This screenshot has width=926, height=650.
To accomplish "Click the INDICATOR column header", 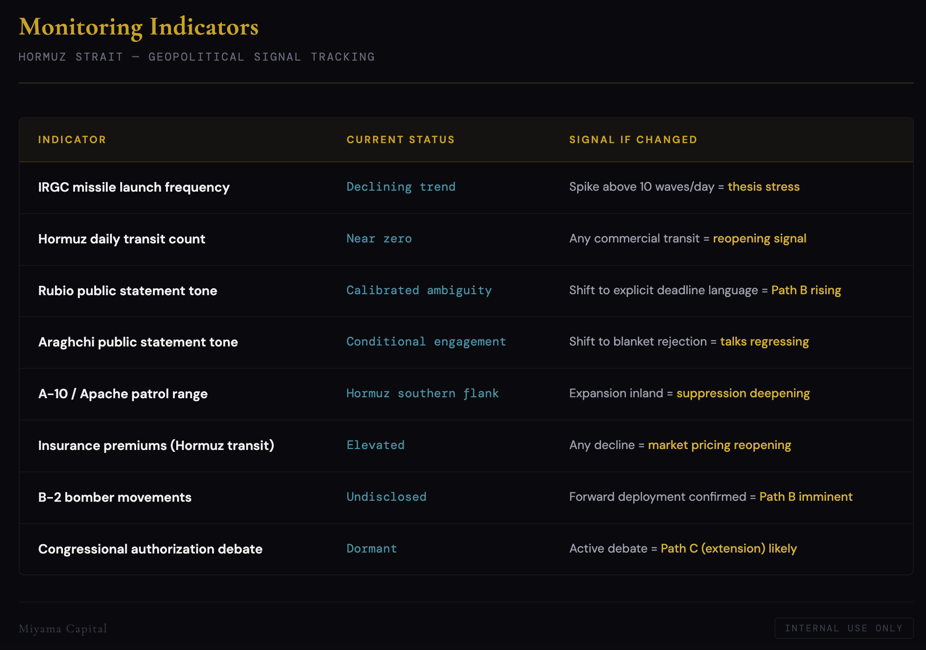I will tap(72, 140).
